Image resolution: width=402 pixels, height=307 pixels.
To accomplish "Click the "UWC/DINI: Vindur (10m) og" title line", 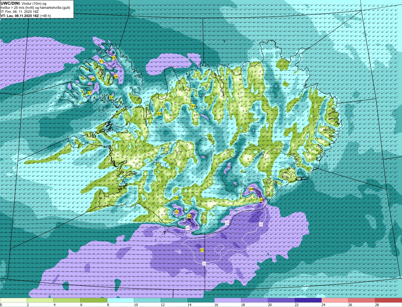I will [x=24, y=3].
